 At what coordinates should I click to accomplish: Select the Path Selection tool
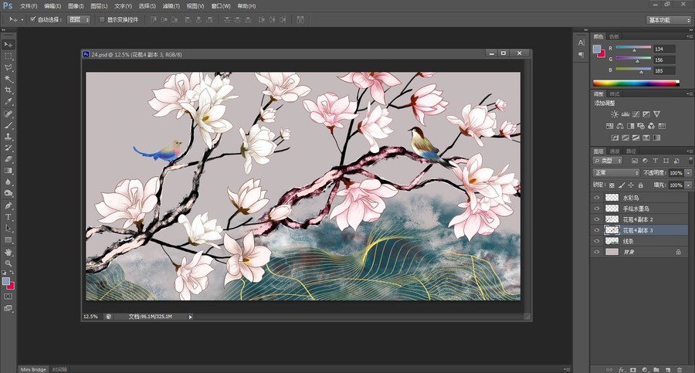[x=8, y=229]
